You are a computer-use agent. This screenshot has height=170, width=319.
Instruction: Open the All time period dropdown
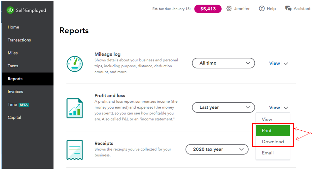[223, 63]
